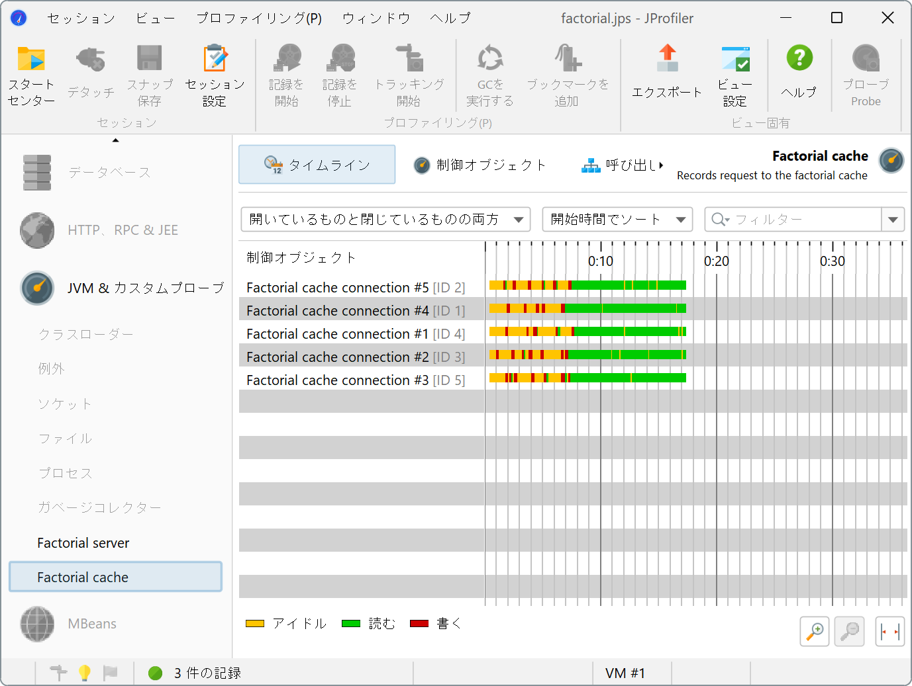Viewport: 912px width, 686px height.
Task: Click the status bar pin icon
Action: pos(59,673)
